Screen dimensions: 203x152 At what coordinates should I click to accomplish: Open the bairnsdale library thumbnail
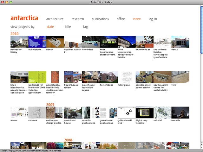19,41
